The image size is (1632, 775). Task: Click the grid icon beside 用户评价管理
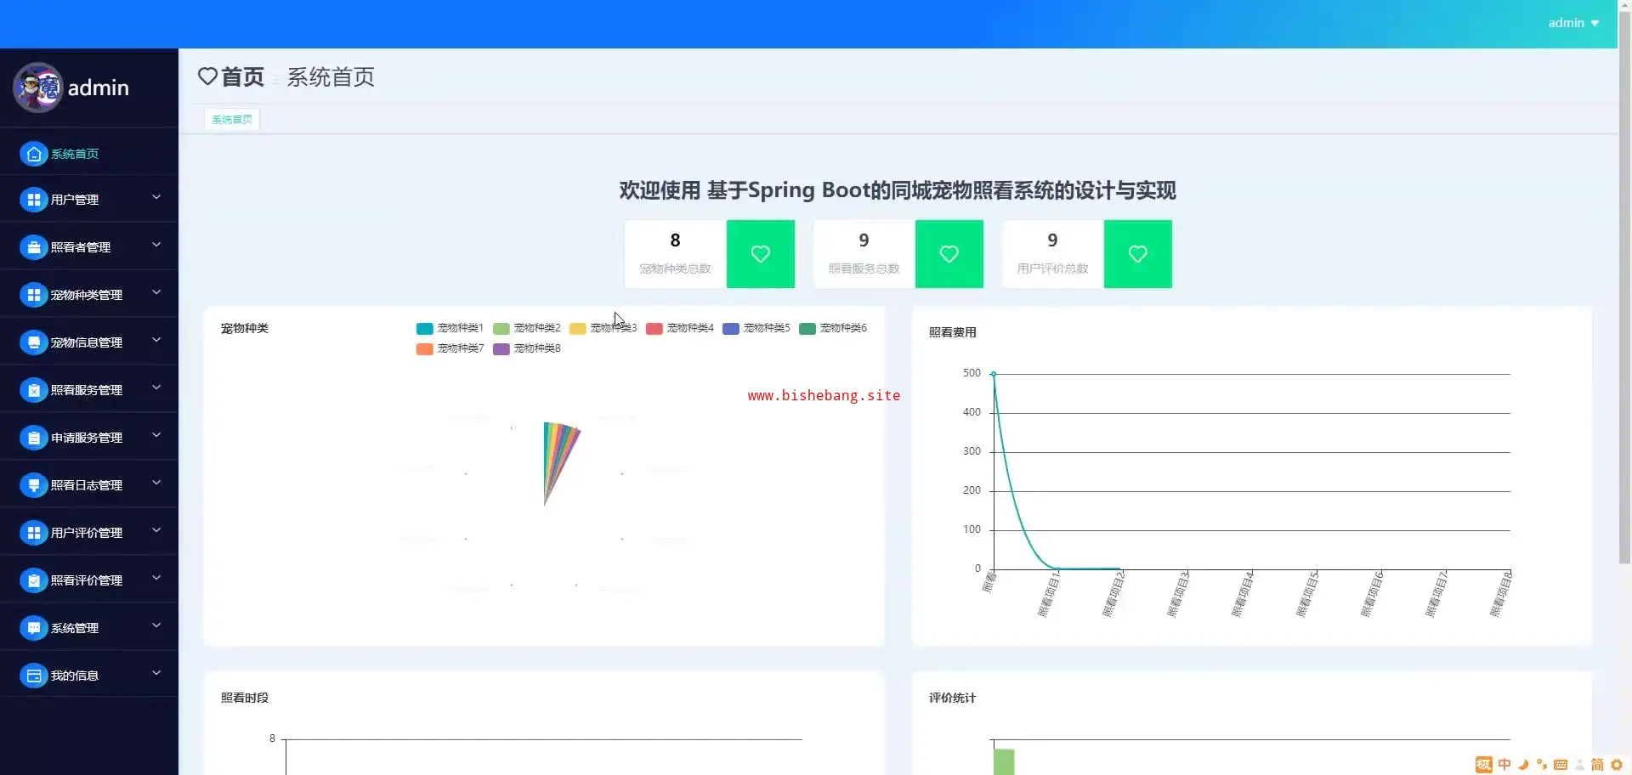coord(33,533)
